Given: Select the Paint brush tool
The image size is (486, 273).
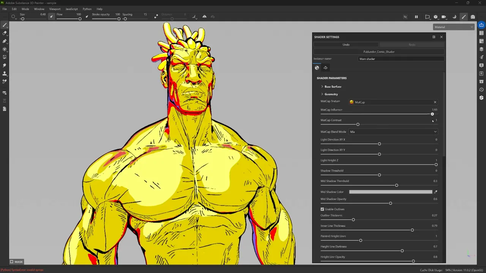Looking at the screenshot, I should (x=5, y=25).
